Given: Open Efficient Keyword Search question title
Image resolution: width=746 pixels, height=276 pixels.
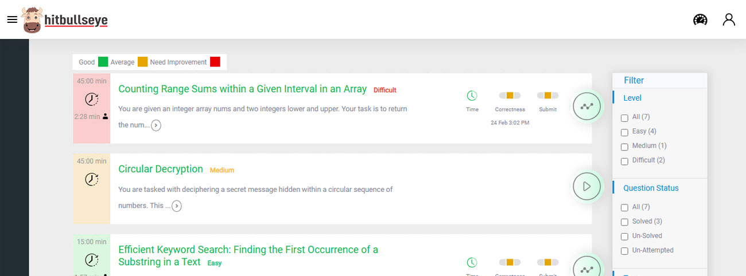Looking at the screenshot, I should tap(248, 250).
